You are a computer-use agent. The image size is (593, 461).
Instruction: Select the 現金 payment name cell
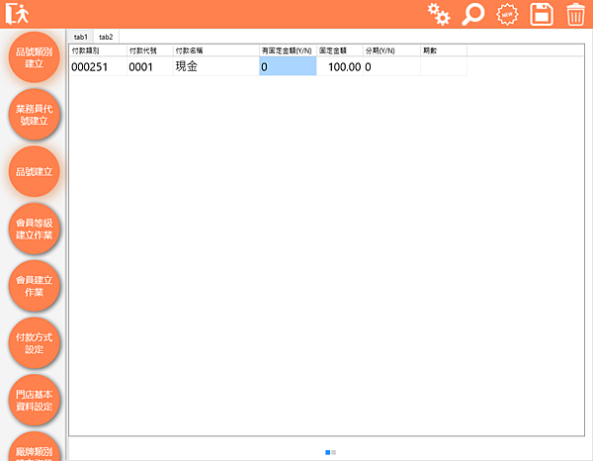(216, 66)
